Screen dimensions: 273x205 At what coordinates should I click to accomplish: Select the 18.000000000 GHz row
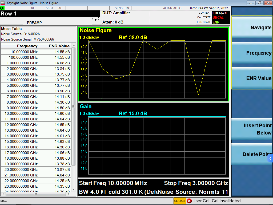36,158
